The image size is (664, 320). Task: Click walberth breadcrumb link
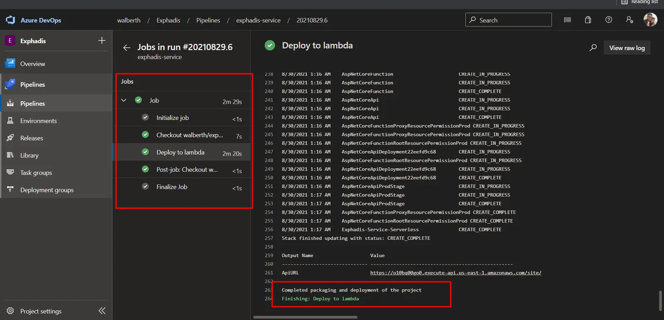pos(129,20)
